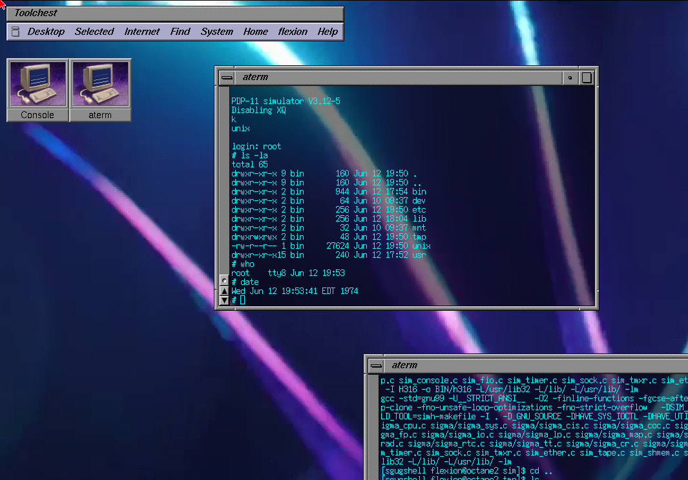
Task: Open the Help menu in Toolchest
Action: pos(328,32)
